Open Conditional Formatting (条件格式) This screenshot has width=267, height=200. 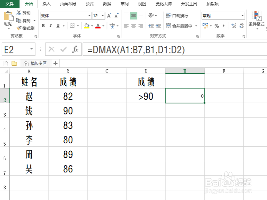(256, 20)
